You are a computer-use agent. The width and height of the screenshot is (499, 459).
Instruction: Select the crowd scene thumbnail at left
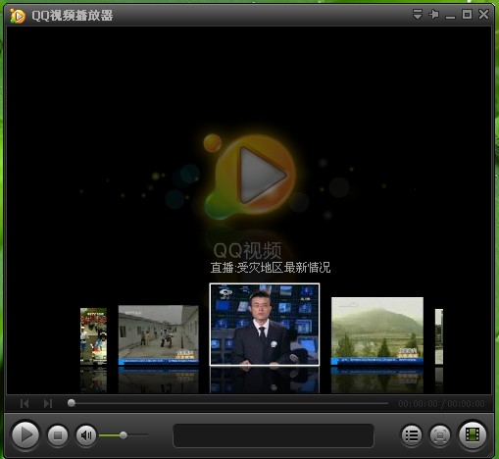tap(93, 336)
